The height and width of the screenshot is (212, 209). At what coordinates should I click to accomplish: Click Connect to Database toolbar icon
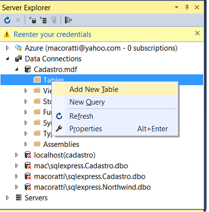pyautogui.click(x=33, y=20)
